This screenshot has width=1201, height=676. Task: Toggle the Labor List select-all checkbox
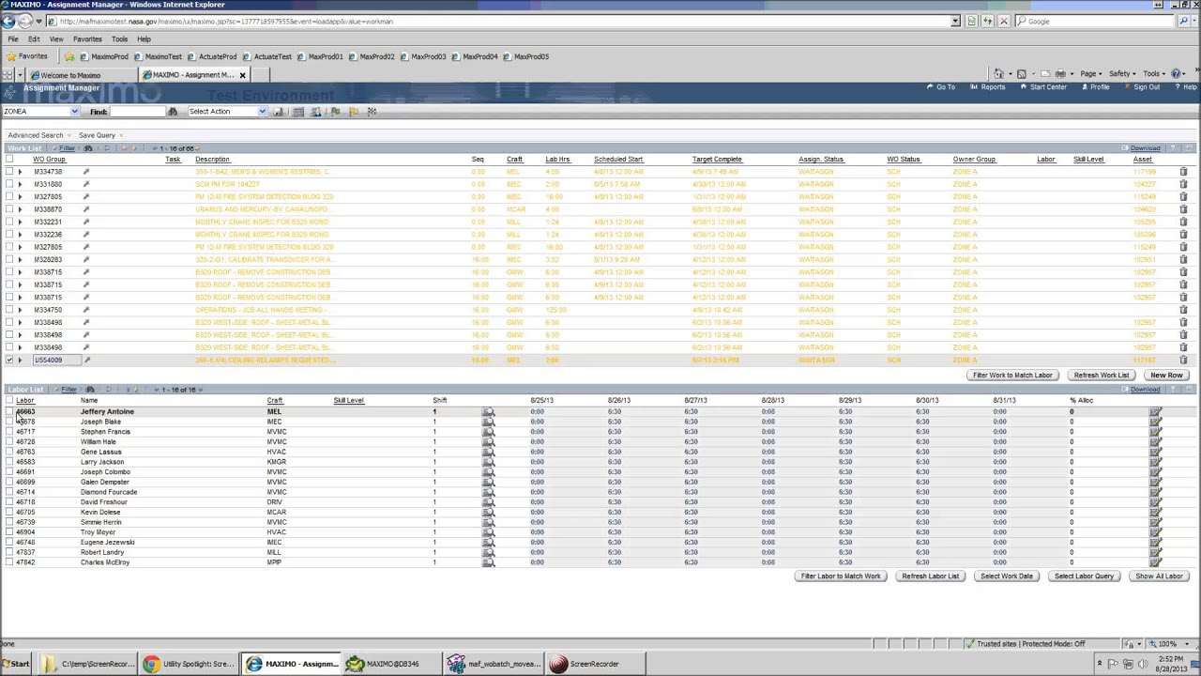pos(9,401)
